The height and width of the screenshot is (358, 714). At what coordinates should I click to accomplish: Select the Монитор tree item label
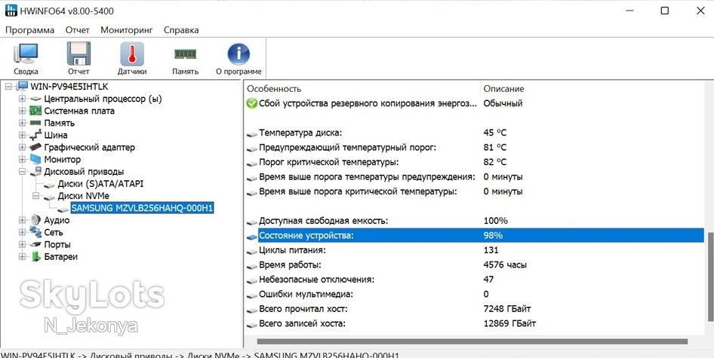(63, 159)
